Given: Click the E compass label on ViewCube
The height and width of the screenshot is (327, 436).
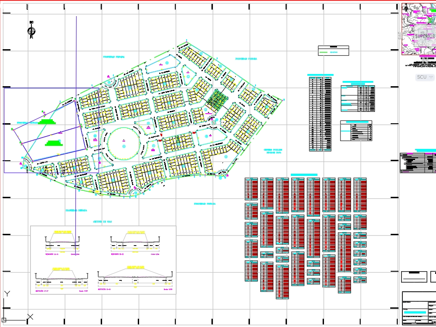Looking at the screenshot, I should click(x=400, y=36).
